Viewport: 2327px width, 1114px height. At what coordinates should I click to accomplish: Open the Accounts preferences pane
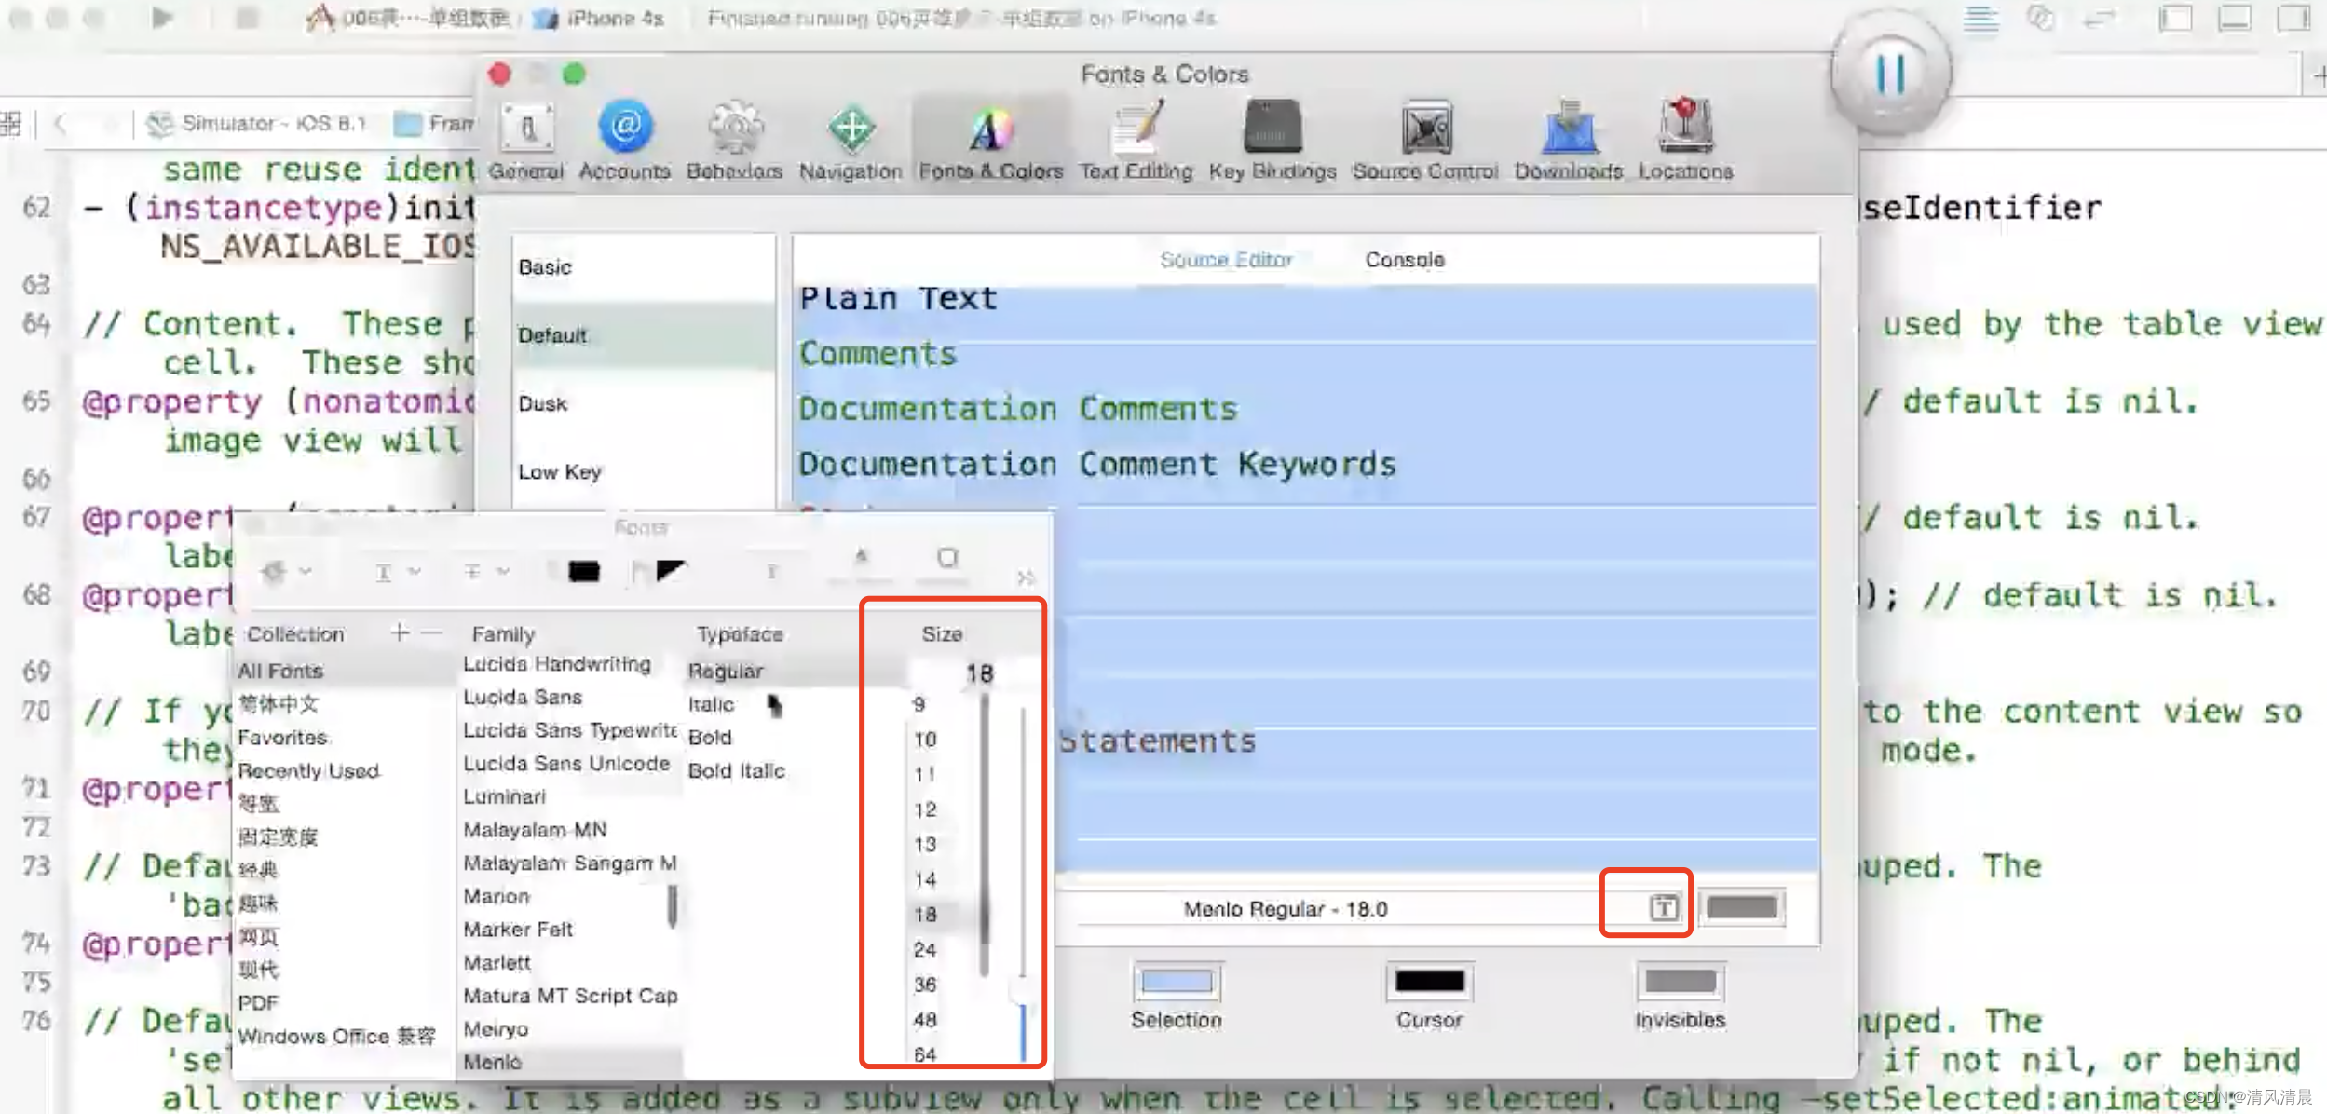[x=625, y=142]
